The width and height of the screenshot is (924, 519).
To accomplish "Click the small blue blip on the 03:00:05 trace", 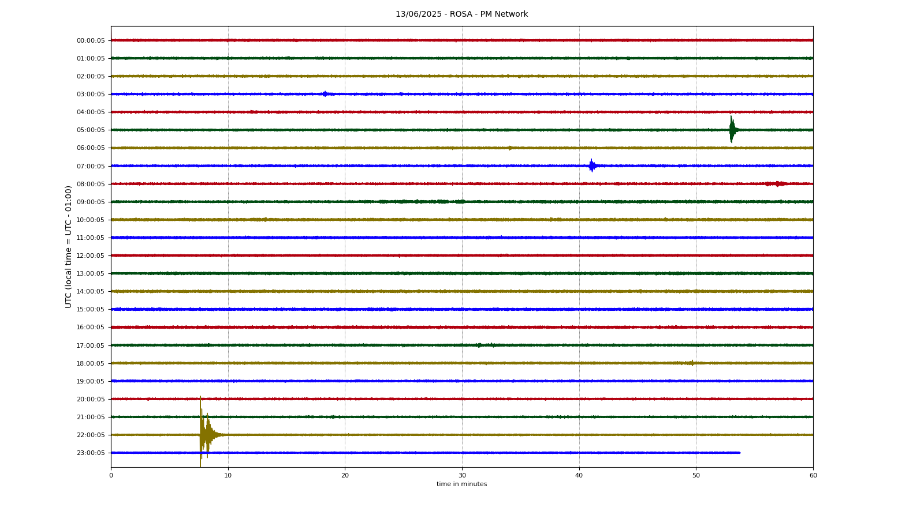I will [x=325, y=94].
